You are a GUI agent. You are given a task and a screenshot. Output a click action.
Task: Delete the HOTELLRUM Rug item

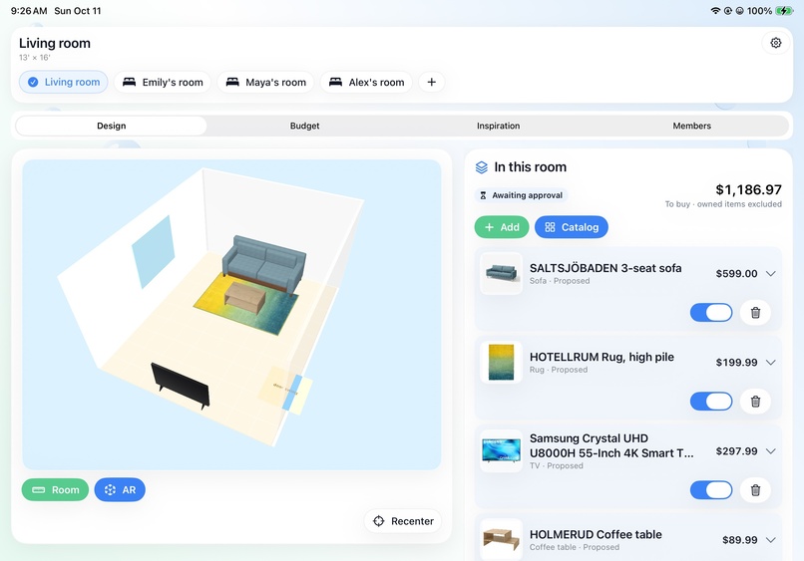pos(755,402)
